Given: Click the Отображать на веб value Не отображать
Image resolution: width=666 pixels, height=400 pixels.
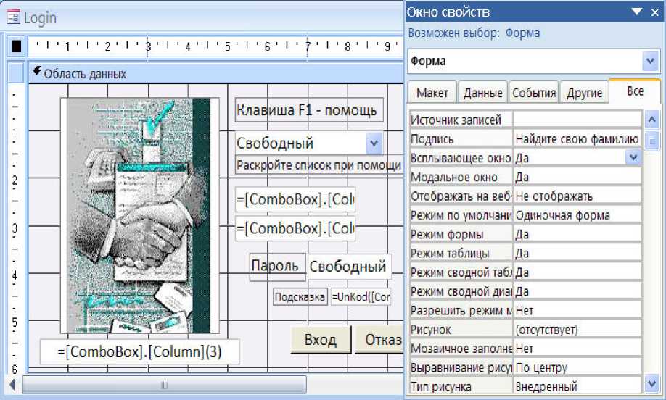Looking at the screenshot, I should click(x=577, y=196).
